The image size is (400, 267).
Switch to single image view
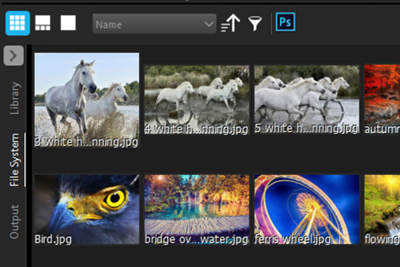click(x=68, y=23)
